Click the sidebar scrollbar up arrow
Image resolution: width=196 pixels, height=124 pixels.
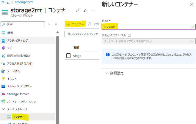pos(57,32)
